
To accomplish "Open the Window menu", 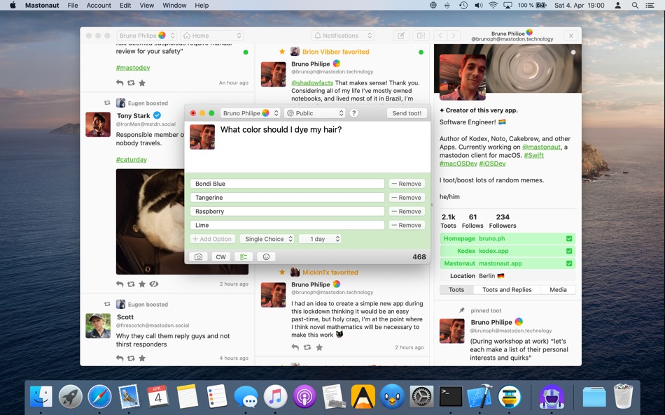I will (174, 6).
